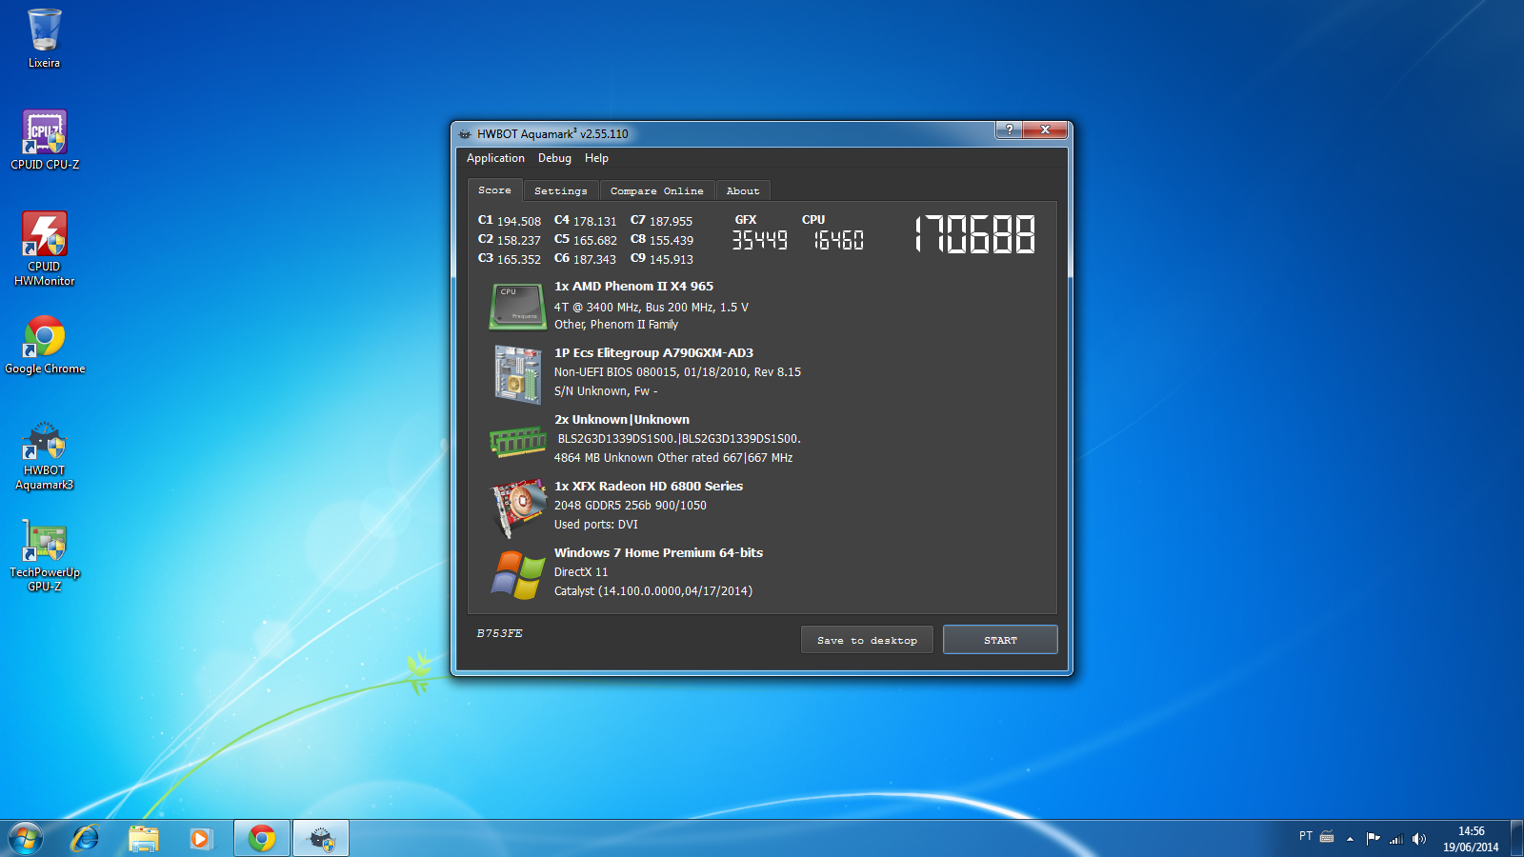Switch to the Score tab
The width and height of the screenshot is (1524, 857).
coord(494,190)
